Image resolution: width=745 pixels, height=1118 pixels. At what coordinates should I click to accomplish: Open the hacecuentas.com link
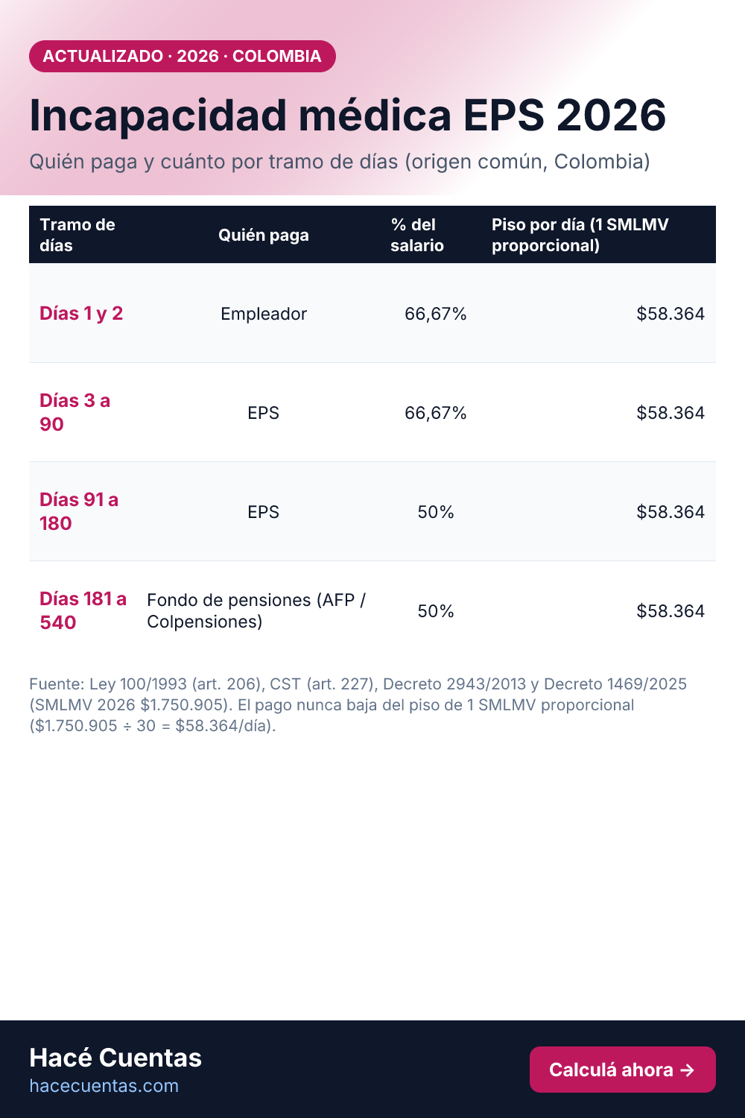tap(104, 1086)
